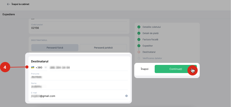Click the grey Verificarea datelor step circle
The height and width of the screenshot is (107, 231).
pyautogui.click(x=139, y=58)
